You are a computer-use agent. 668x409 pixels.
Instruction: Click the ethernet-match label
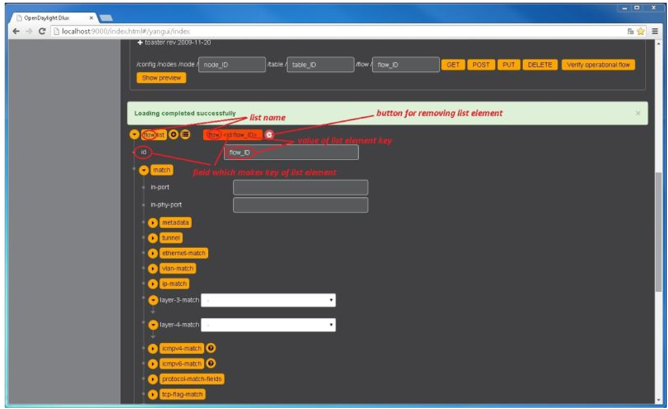click(183, 253)
